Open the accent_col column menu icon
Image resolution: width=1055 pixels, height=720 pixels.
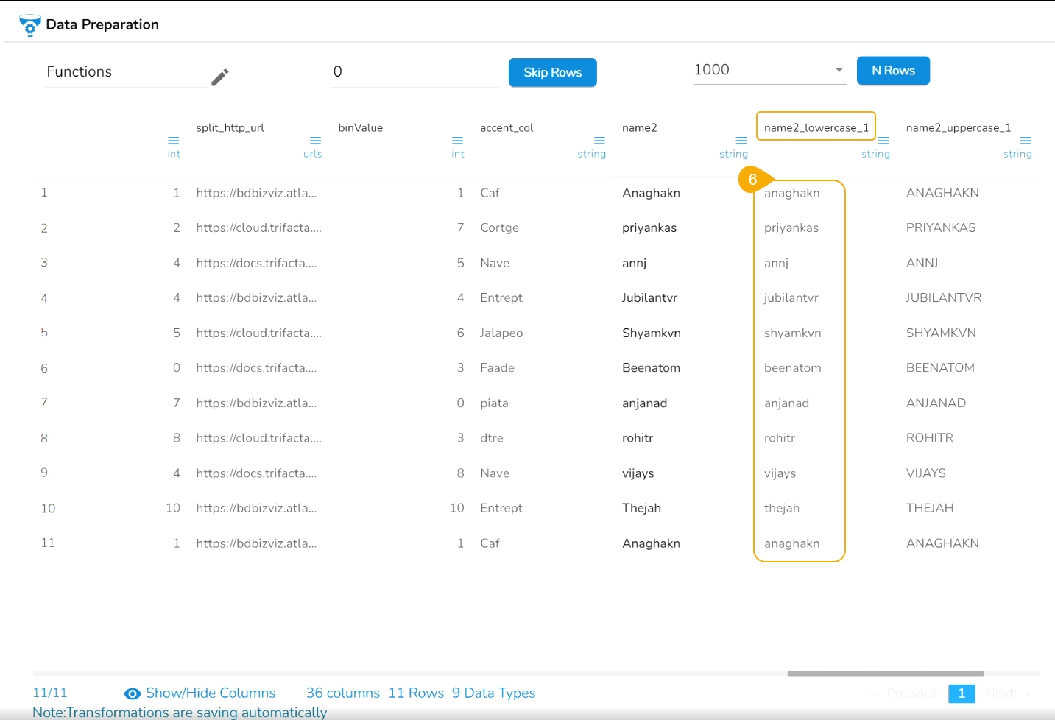pyautogui.click(x=600, y=141)
